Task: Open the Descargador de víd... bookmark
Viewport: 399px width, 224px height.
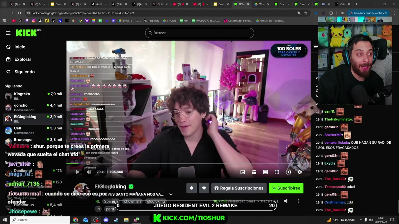Action: (238, 21)
